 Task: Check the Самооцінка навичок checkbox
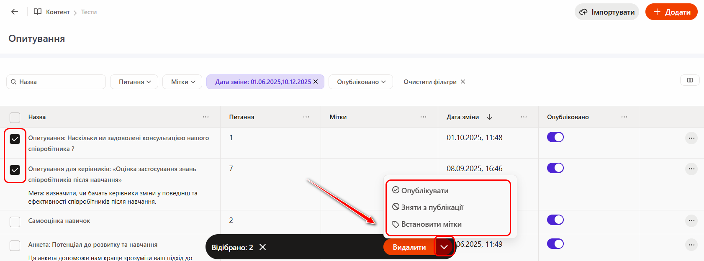(x=15, y=222)
